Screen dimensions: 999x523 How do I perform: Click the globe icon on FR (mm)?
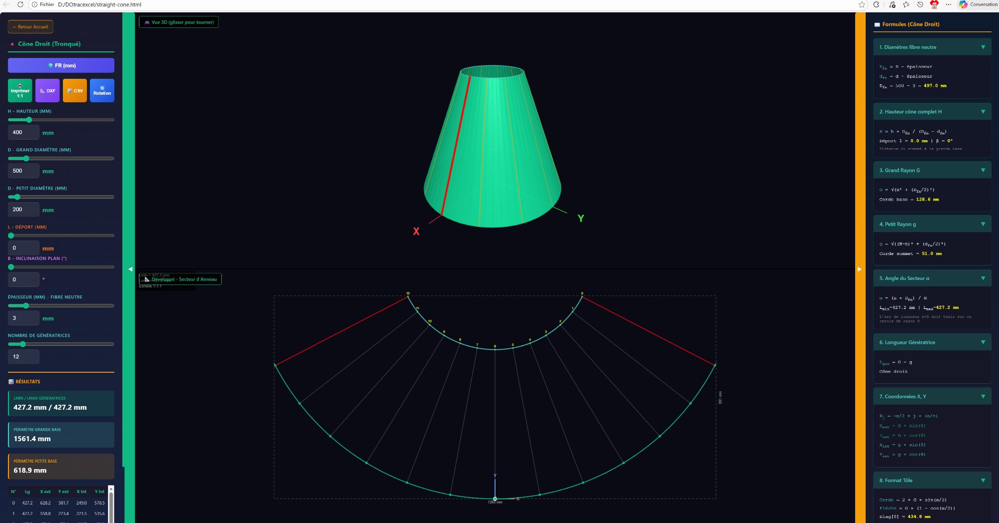click(50, 65)
